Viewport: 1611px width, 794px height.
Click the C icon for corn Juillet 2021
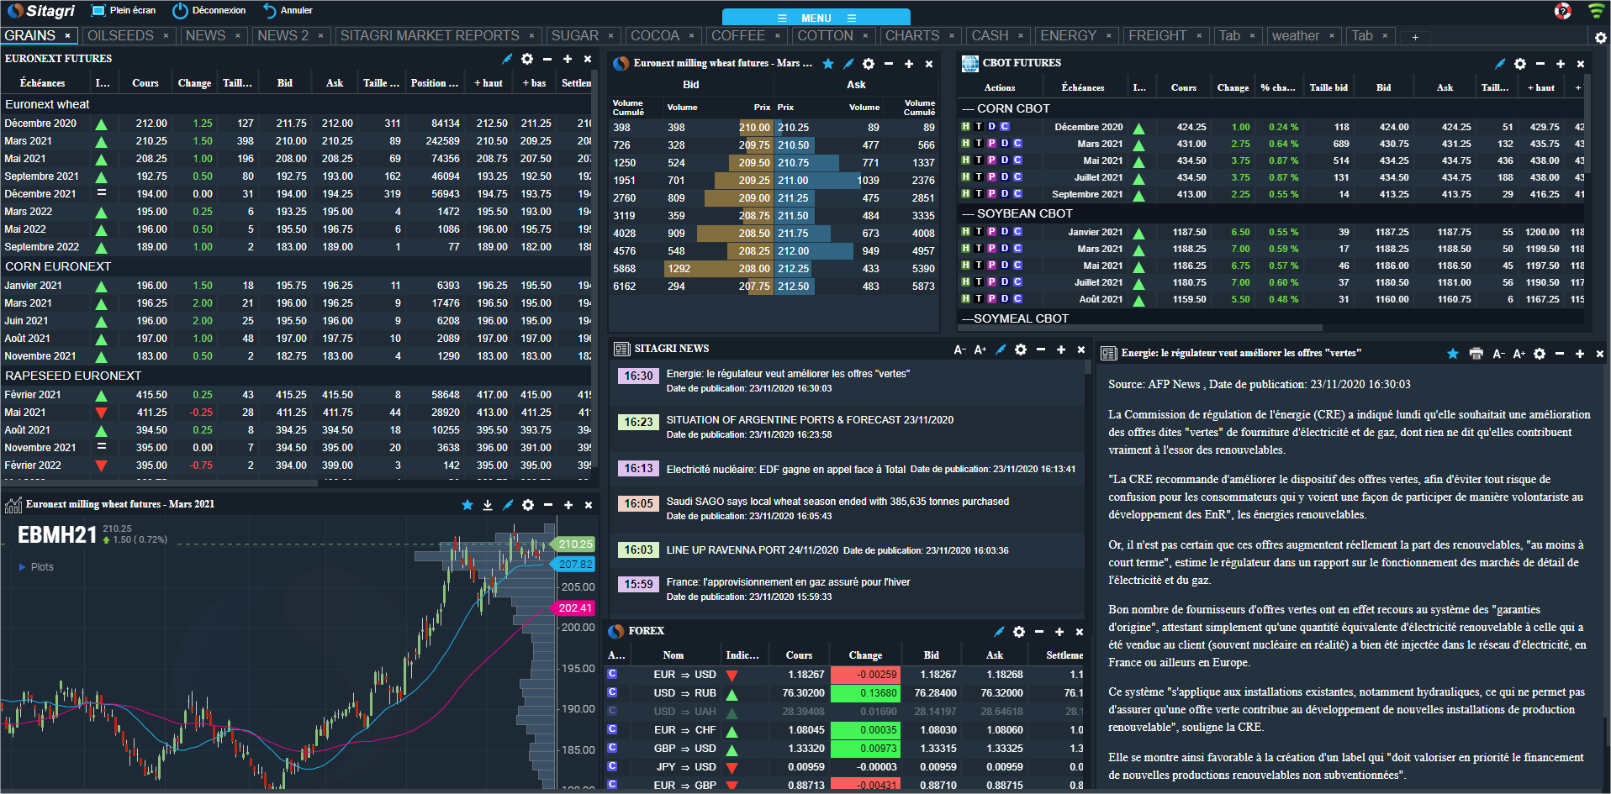(1017, 177)
